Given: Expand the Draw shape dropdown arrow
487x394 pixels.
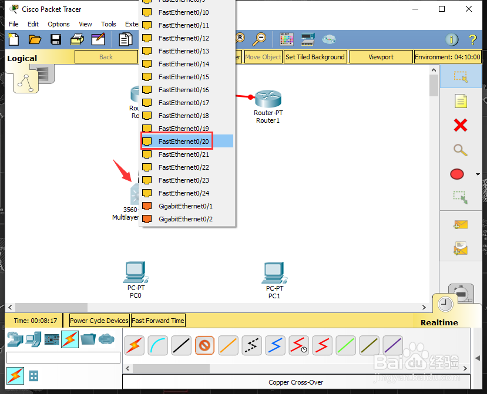Looking at the screenshot, I should 478,174.
